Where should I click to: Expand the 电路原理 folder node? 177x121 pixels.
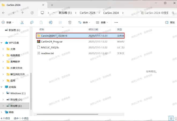click(x=3, y=55)
